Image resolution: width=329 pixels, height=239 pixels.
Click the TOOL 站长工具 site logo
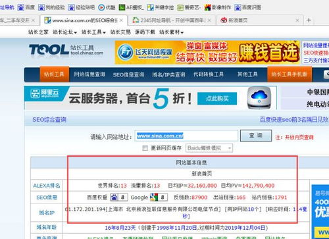(66, 51)
